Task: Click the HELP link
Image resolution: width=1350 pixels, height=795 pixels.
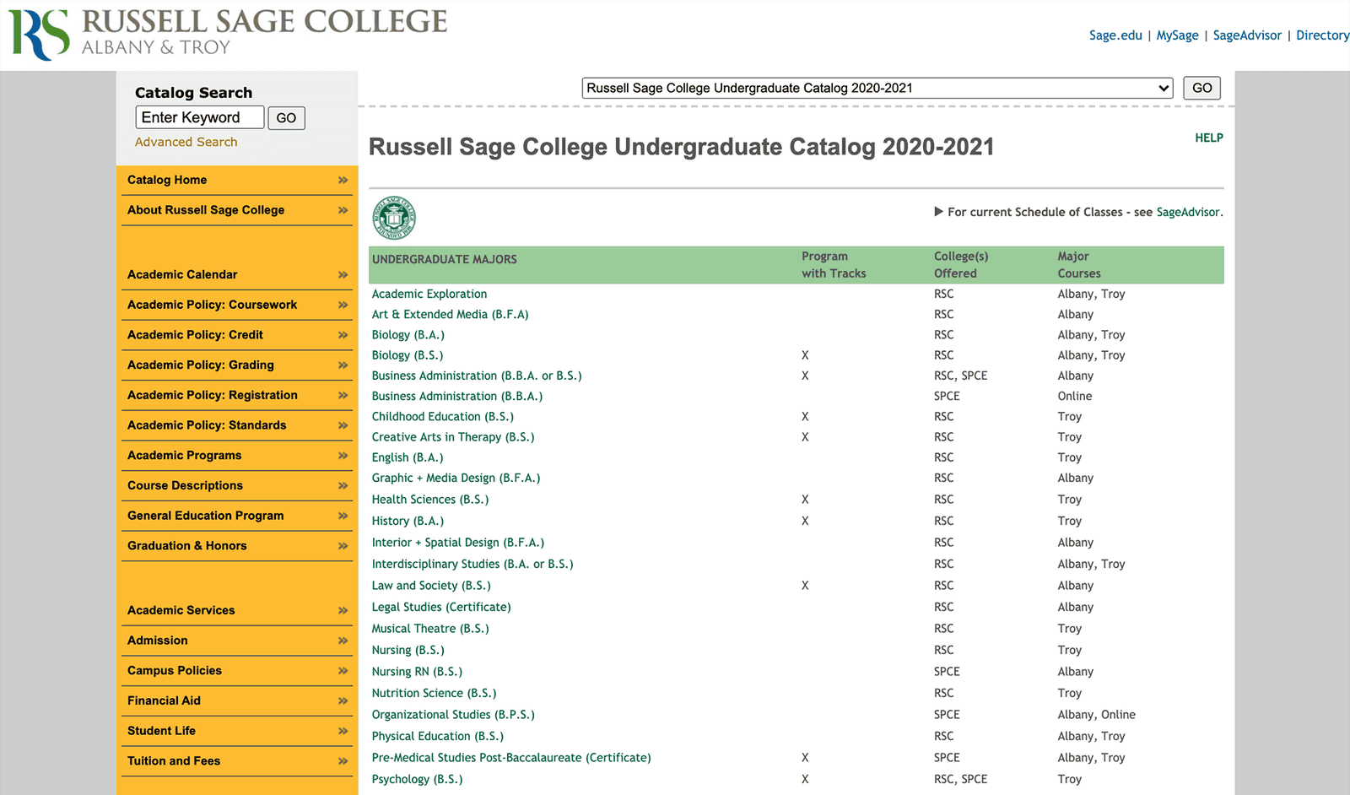Action: point(1208,138)
